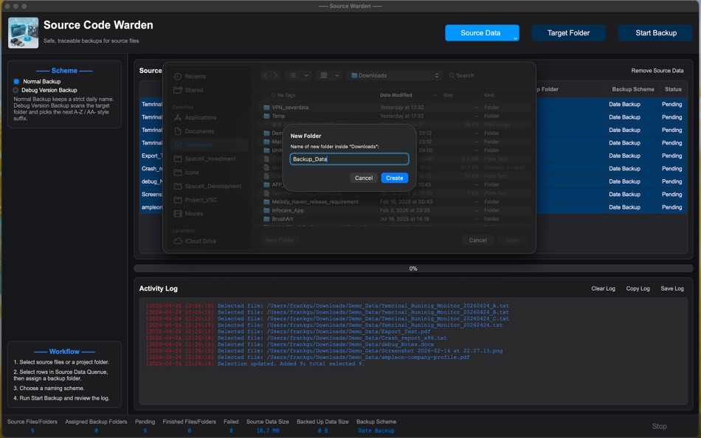Open Documents via its sidebar icon
Image resolution: width=701 pixels, height=438 pixels.
tap(178, 131)
